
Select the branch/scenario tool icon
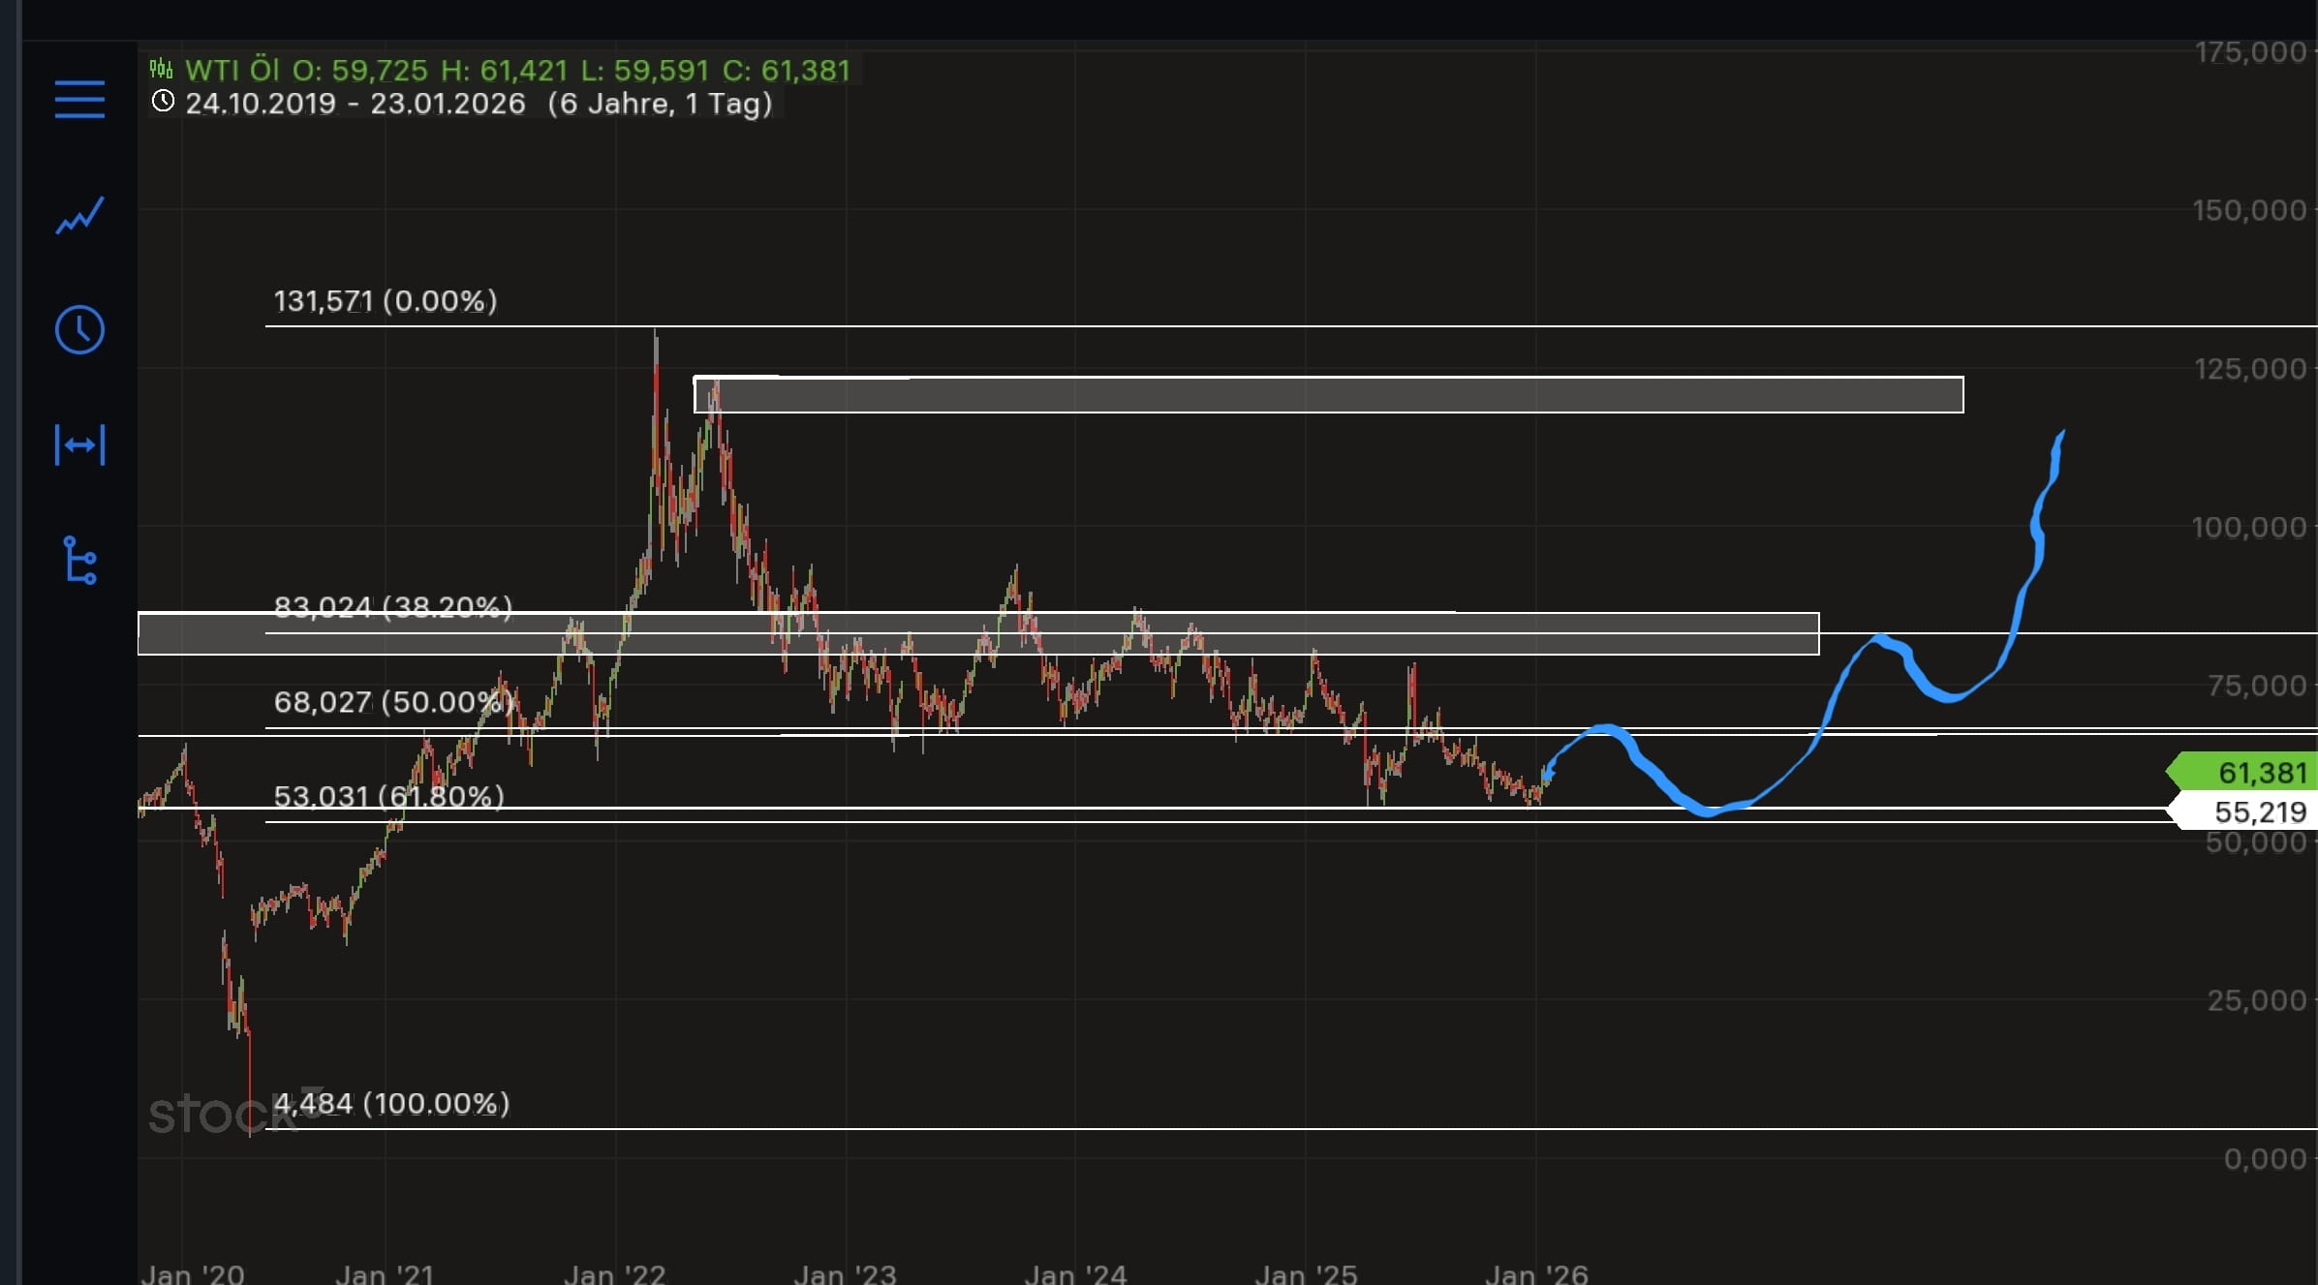79,562
